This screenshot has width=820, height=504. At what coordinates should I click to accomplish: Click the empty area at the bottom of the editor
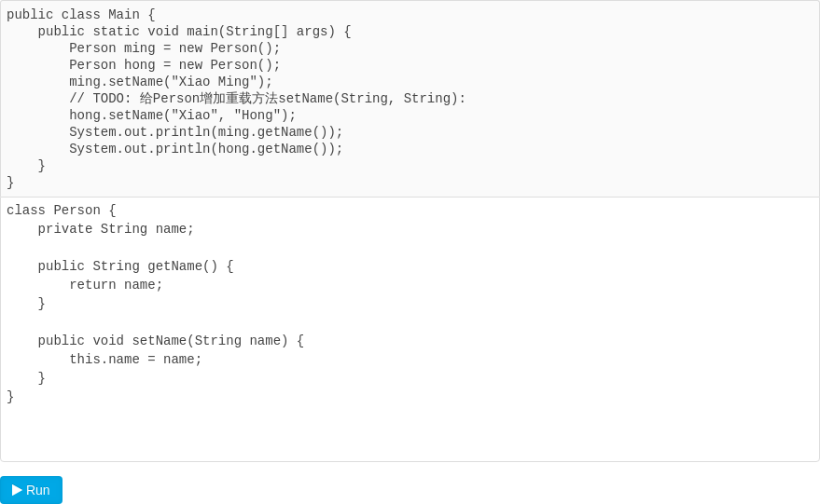click(x=410, y=433)
